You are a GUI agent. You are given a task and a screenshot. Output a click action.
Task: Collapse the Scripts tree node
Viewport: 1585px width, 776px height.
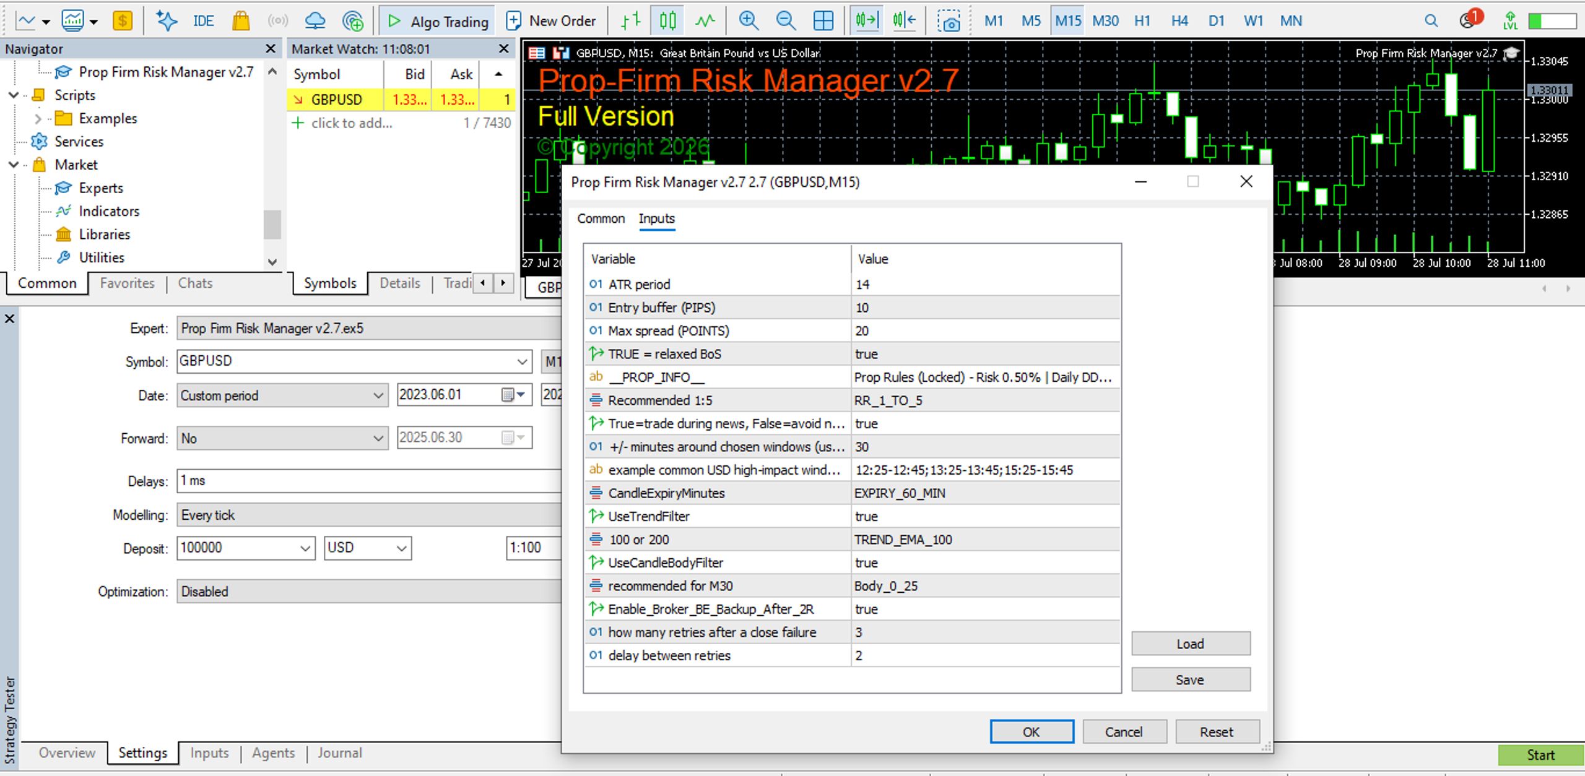coord(13,95)
